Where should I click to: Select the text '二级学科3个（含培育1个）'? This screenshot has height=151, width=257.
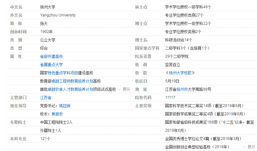click(x=187, y=48)
